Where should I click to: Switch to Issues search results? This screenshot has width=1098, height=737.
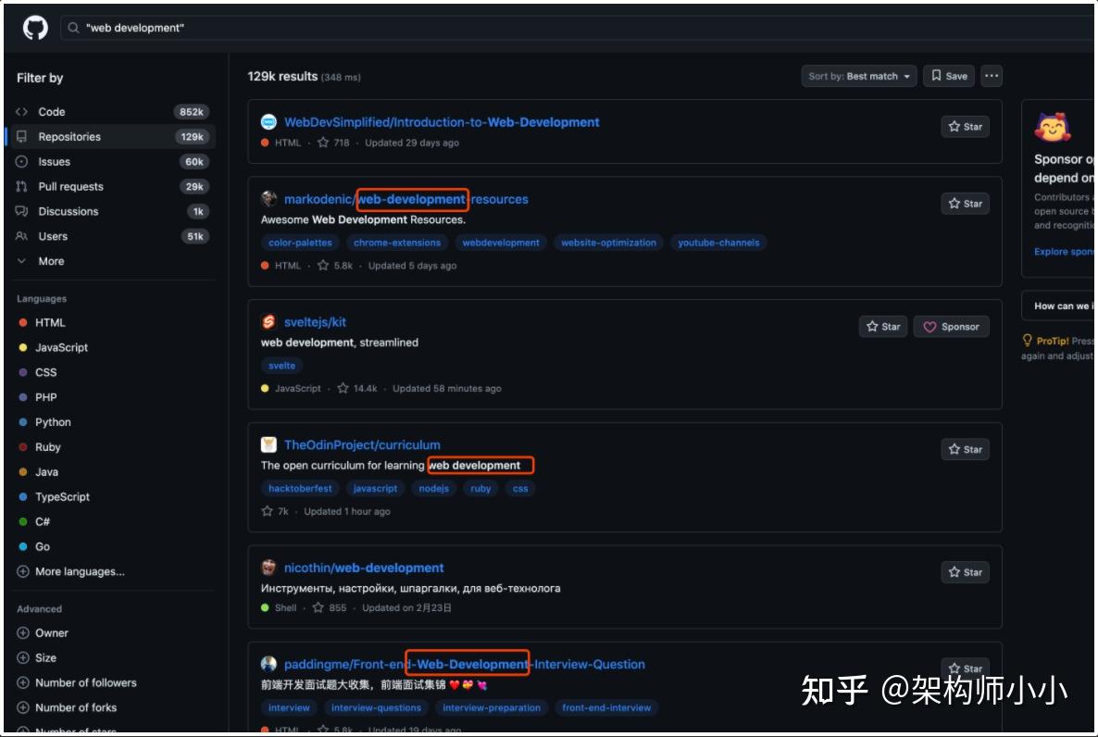(x=56, y=161)
